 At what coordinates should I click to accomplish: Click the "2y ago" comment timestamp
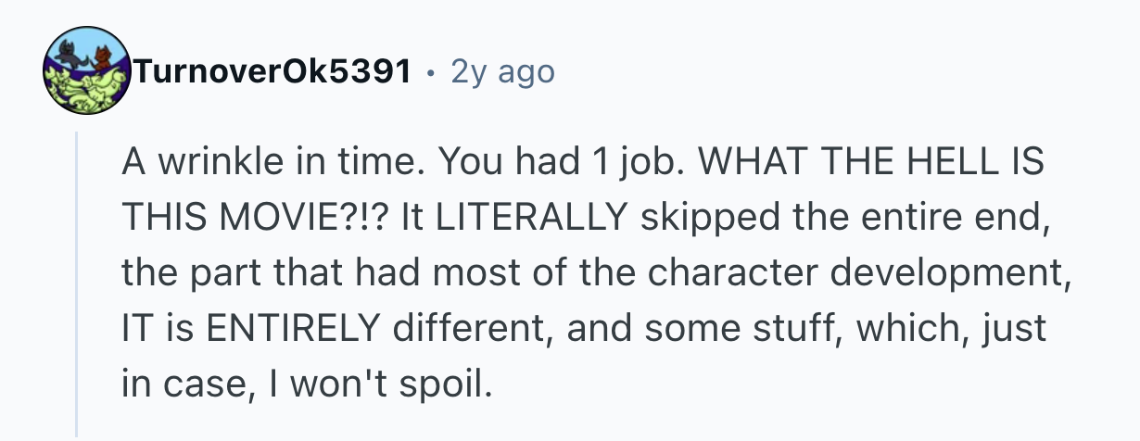502,71
